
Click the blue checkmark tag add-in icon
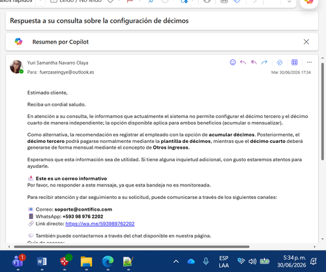click(280, 63)
